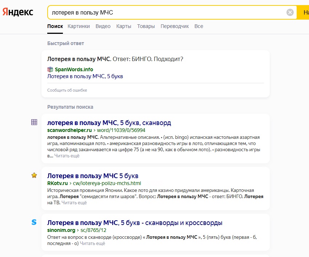
Task: Select the Поиск tab
Action: point(55,26)
